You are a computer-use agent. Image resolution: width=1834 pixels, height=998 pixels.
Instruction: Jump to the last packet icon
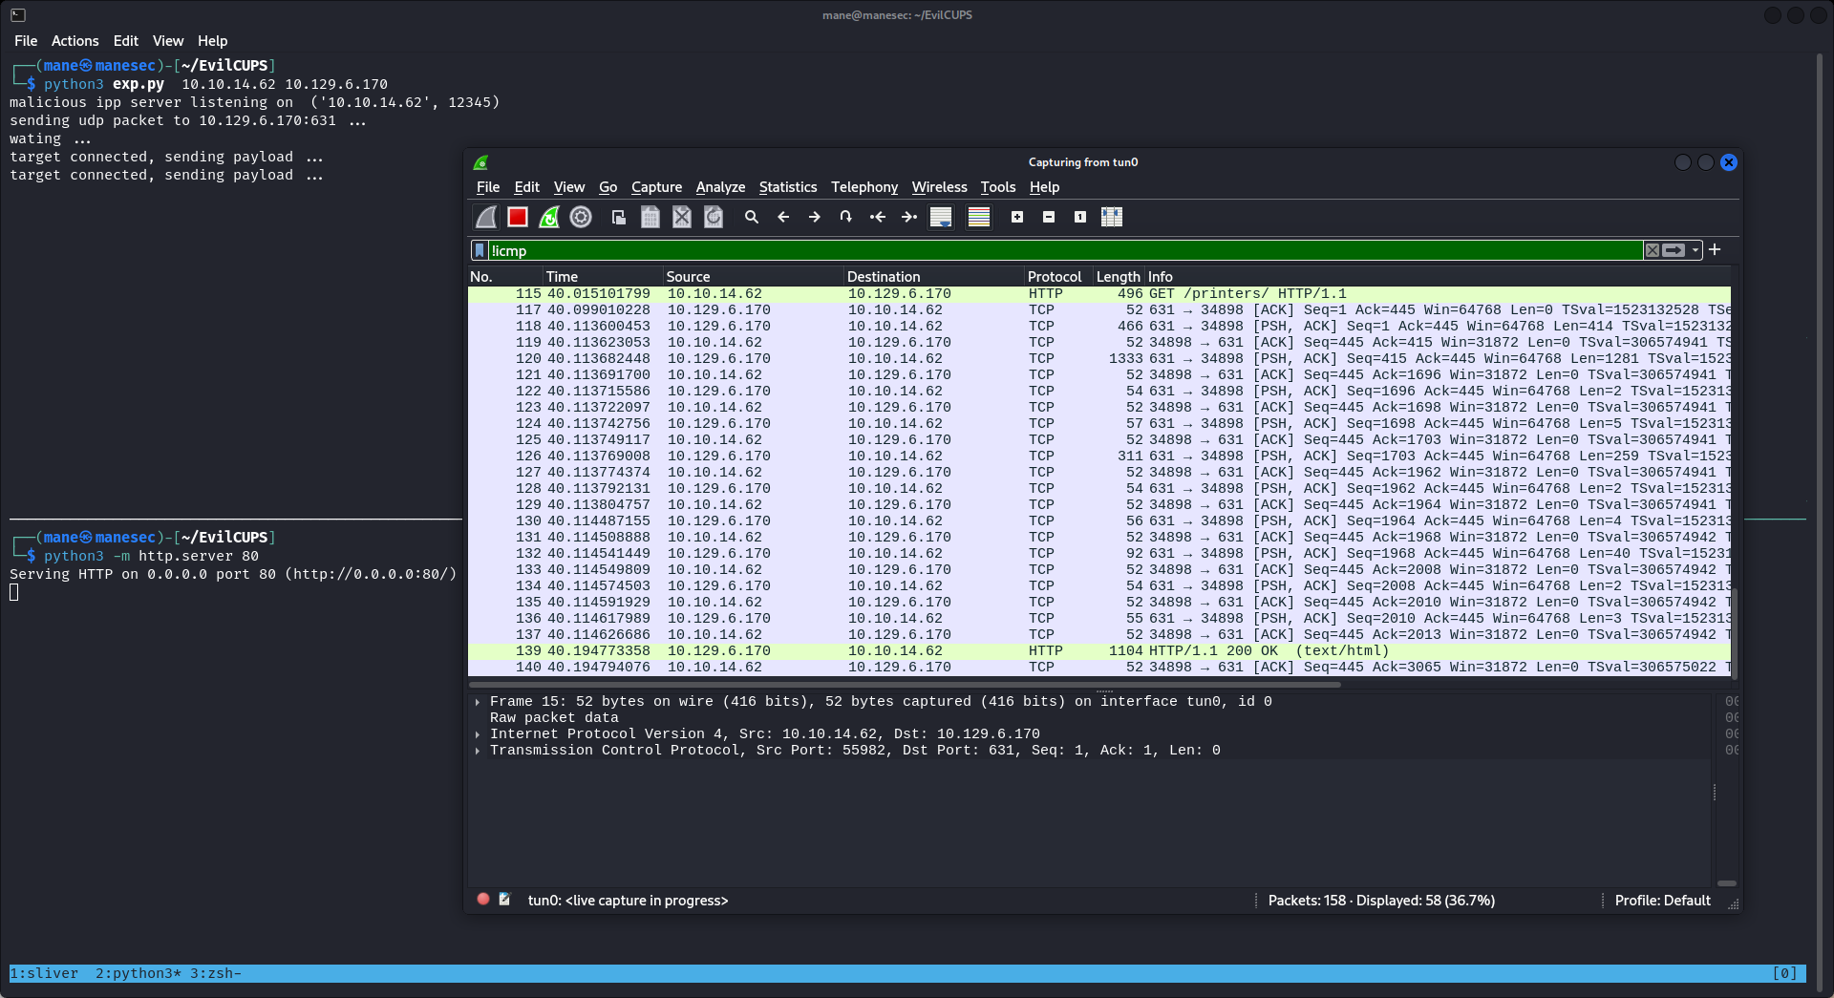pyautogui.click(x=909, y=218)
